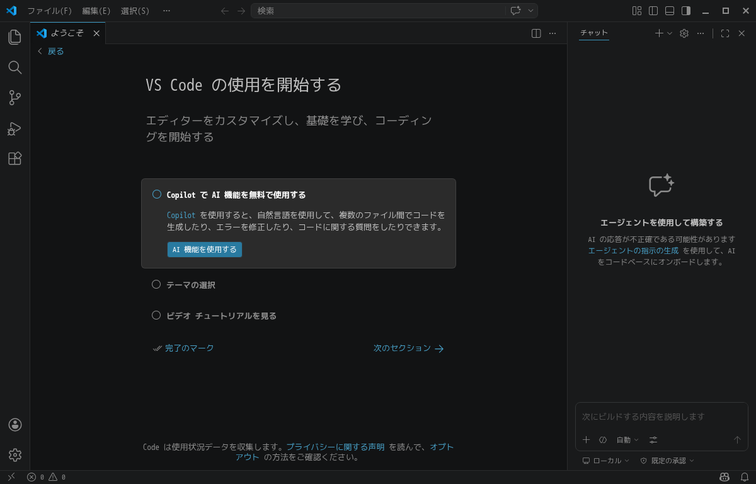
Task: Open Copilot chat icon next to search box
Action: pos(515,11)
